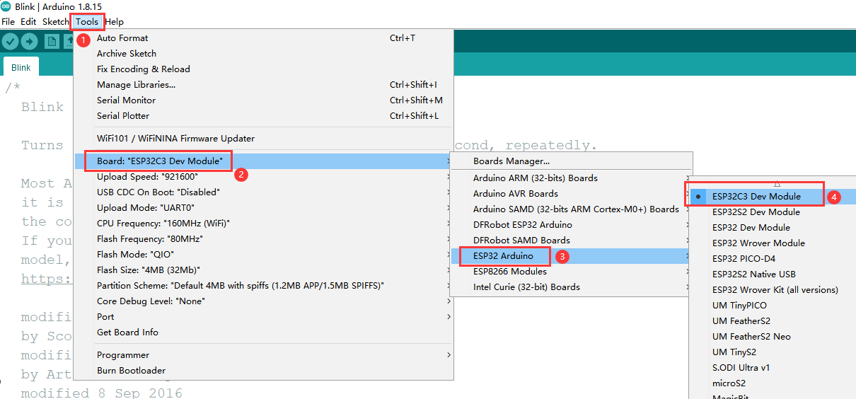The height and width of the screenshot is (399, 856).
Task: Expand DFRobot ESP32 Arduino
Action: pos(571,225)
